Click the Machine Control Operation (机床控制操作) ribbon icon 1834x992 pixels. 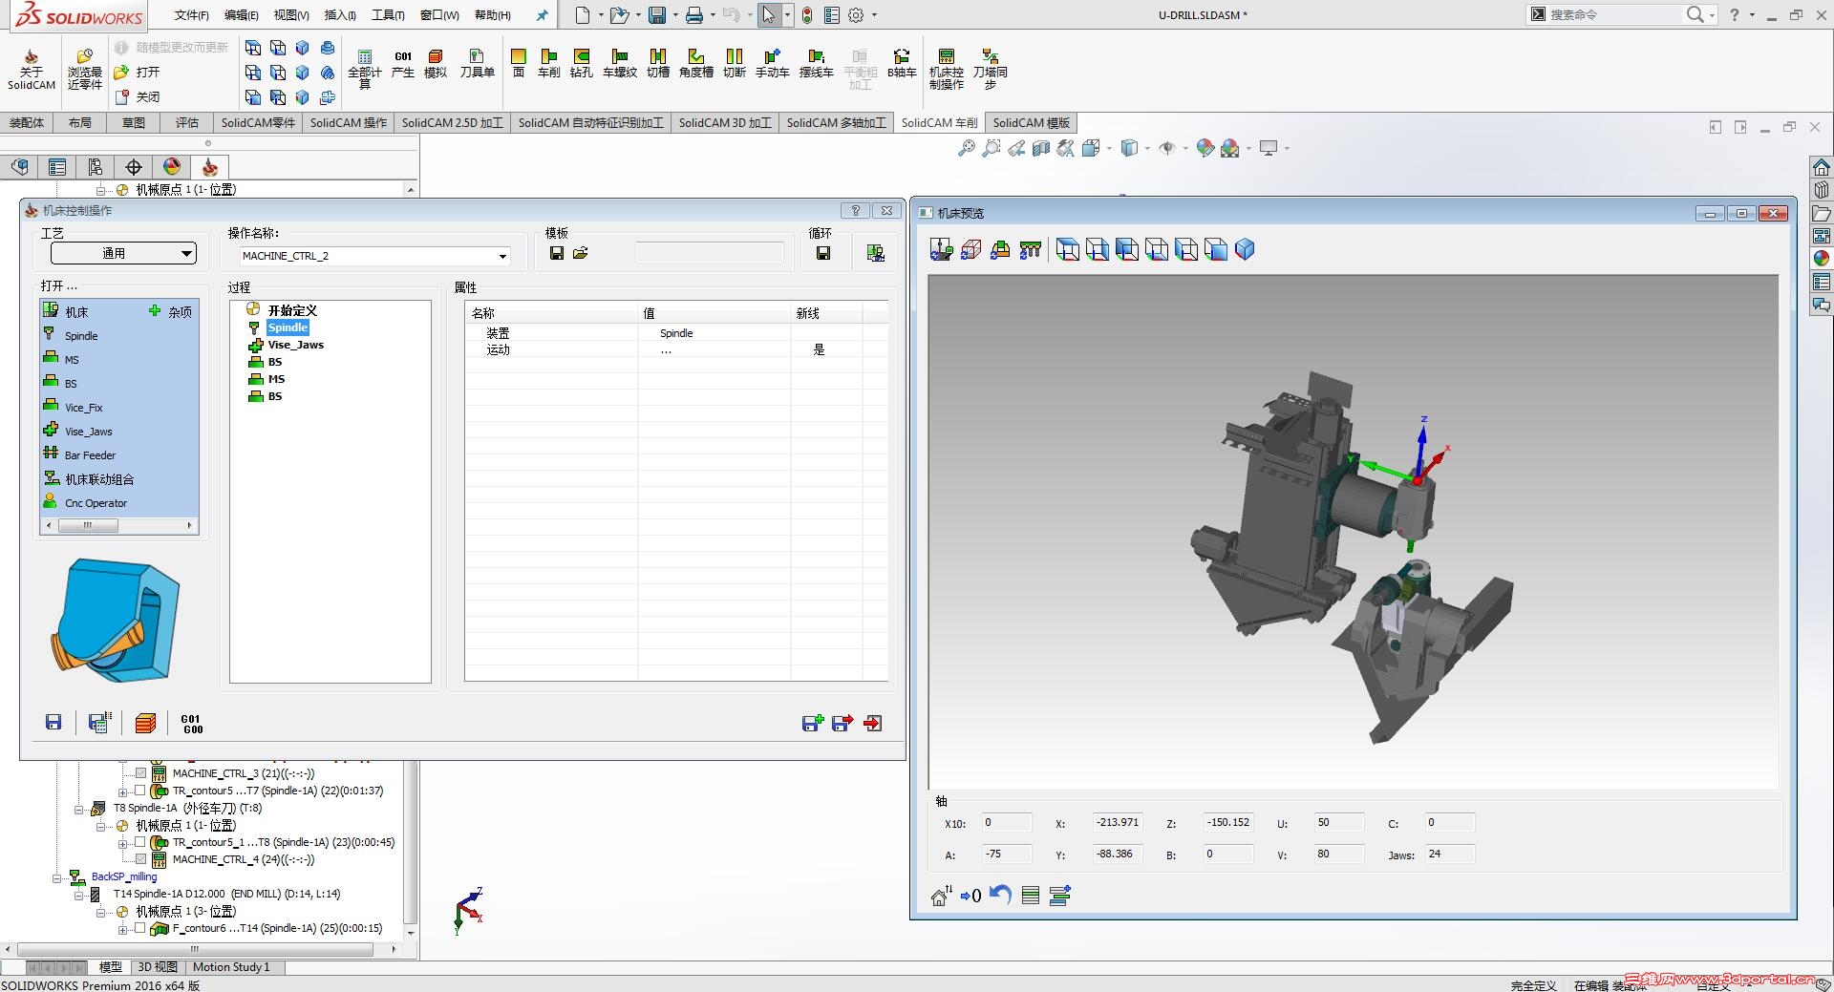(947, 70)
